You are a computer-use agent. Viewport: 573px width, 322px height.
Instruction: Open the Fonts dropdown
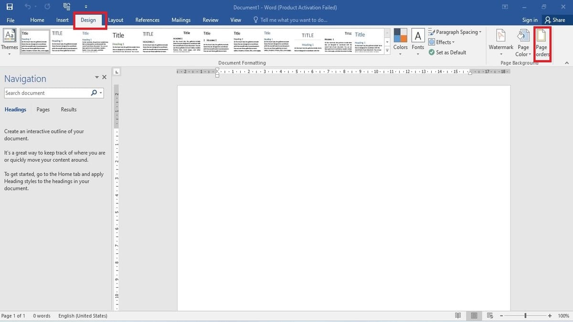pyautogui.click(x=418, y=42)
